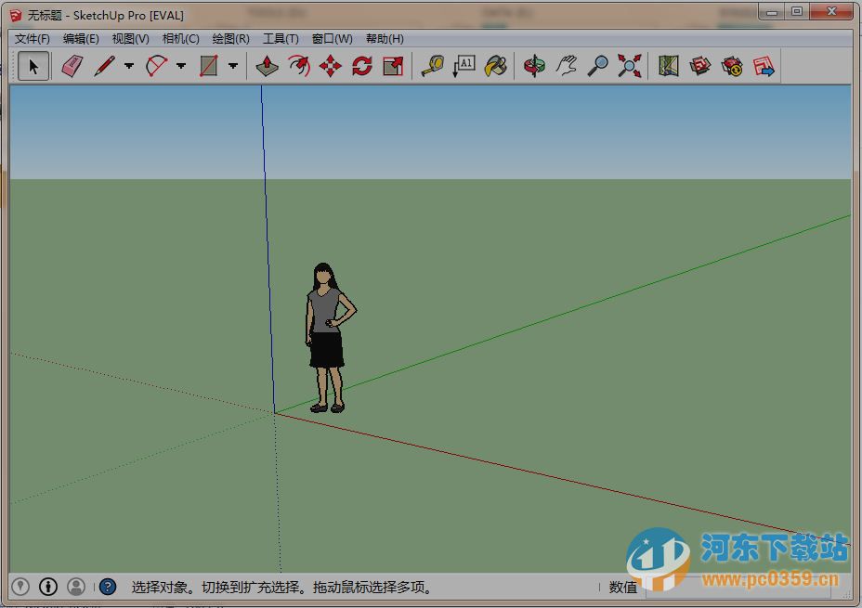The height and width of the screenshot is (608, 862).
Task: Select the Push/Pull tool
Action: tap(265, 66)
